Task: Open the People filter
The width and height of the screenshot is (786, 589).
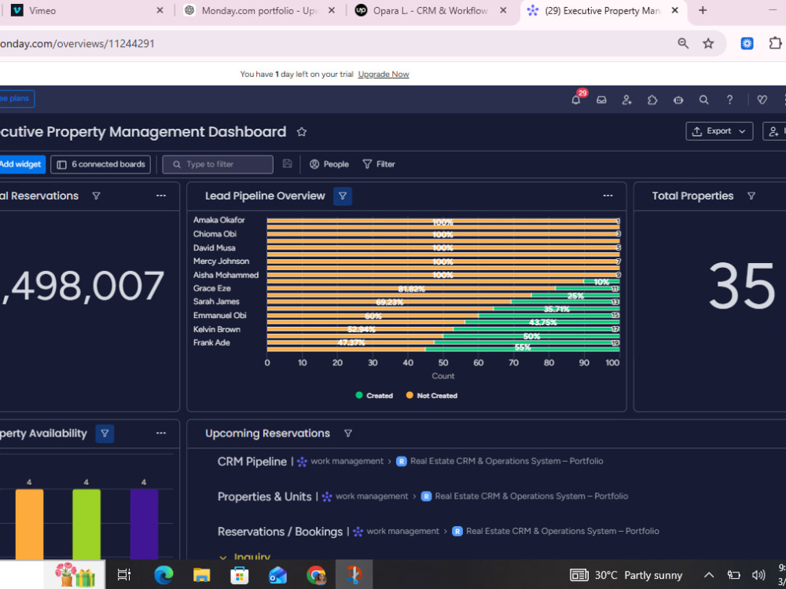Action: (329, 164)
